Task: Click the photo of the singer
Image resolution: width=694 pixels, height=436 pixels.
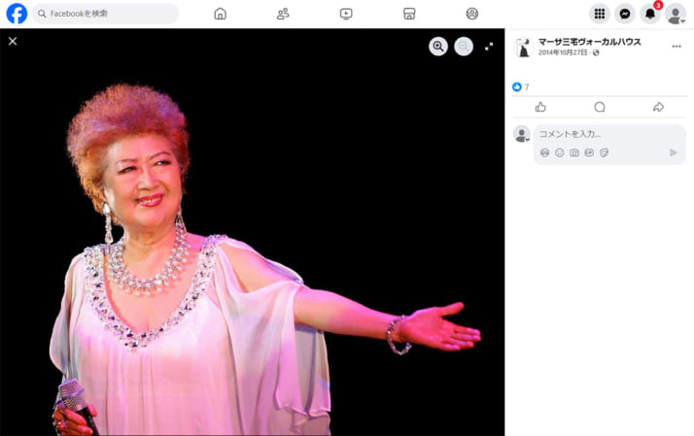Action: [x=253, y=232]
